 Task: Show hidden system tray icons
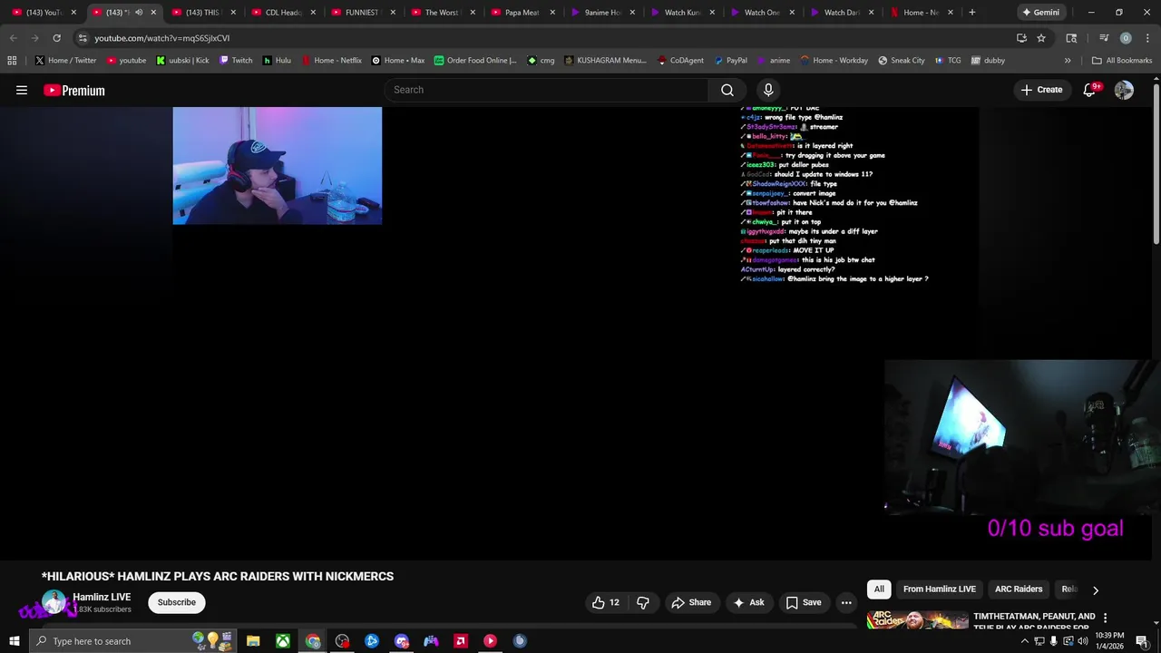[x=1025, y=641]
